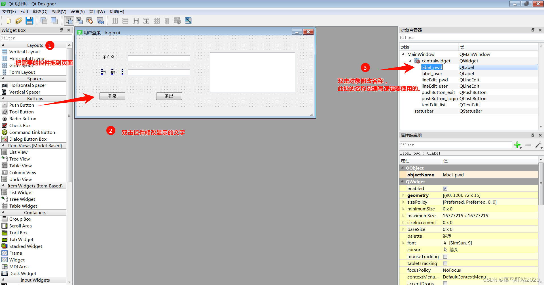544x285 pixels.
Task: Switch to Edit Tab Order mode icon
Action: point(100,21)
